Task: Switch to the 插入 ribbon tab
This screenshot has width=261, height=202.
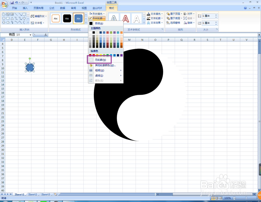Action: click(25, 8)
